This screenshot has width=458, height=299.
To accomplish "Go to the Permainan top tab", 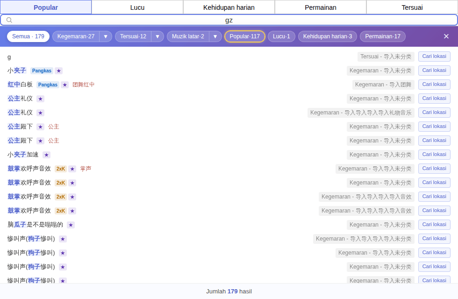I will pyautogui.click(x=321, y=7).
